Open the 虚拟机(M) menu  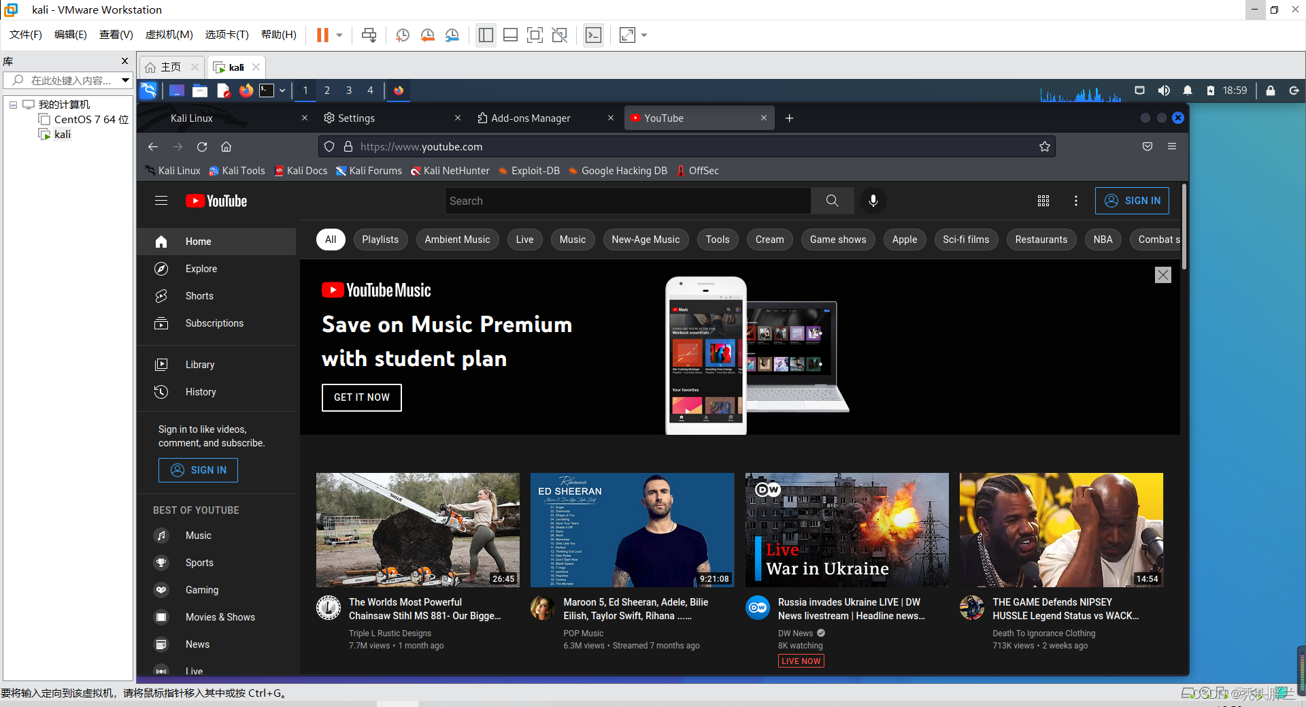[x=169, y=35]
